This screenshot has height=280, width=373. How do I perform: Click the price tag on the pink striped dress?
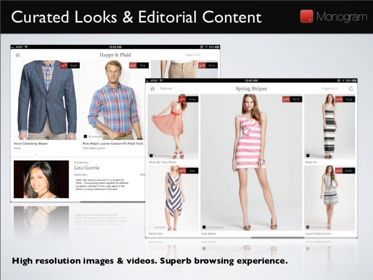pos(292,99)
